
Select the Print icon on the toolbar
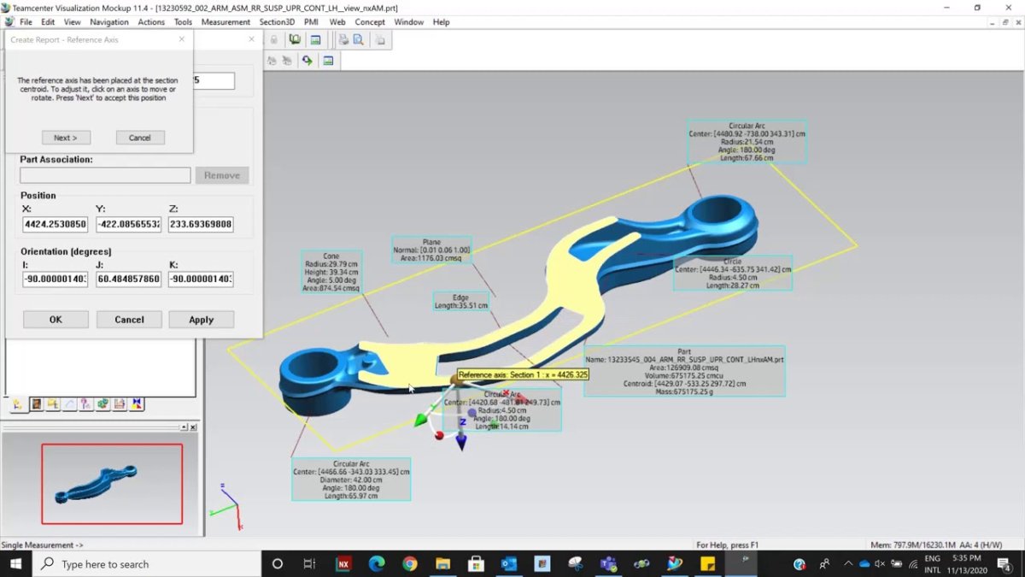tap(343, 39)
